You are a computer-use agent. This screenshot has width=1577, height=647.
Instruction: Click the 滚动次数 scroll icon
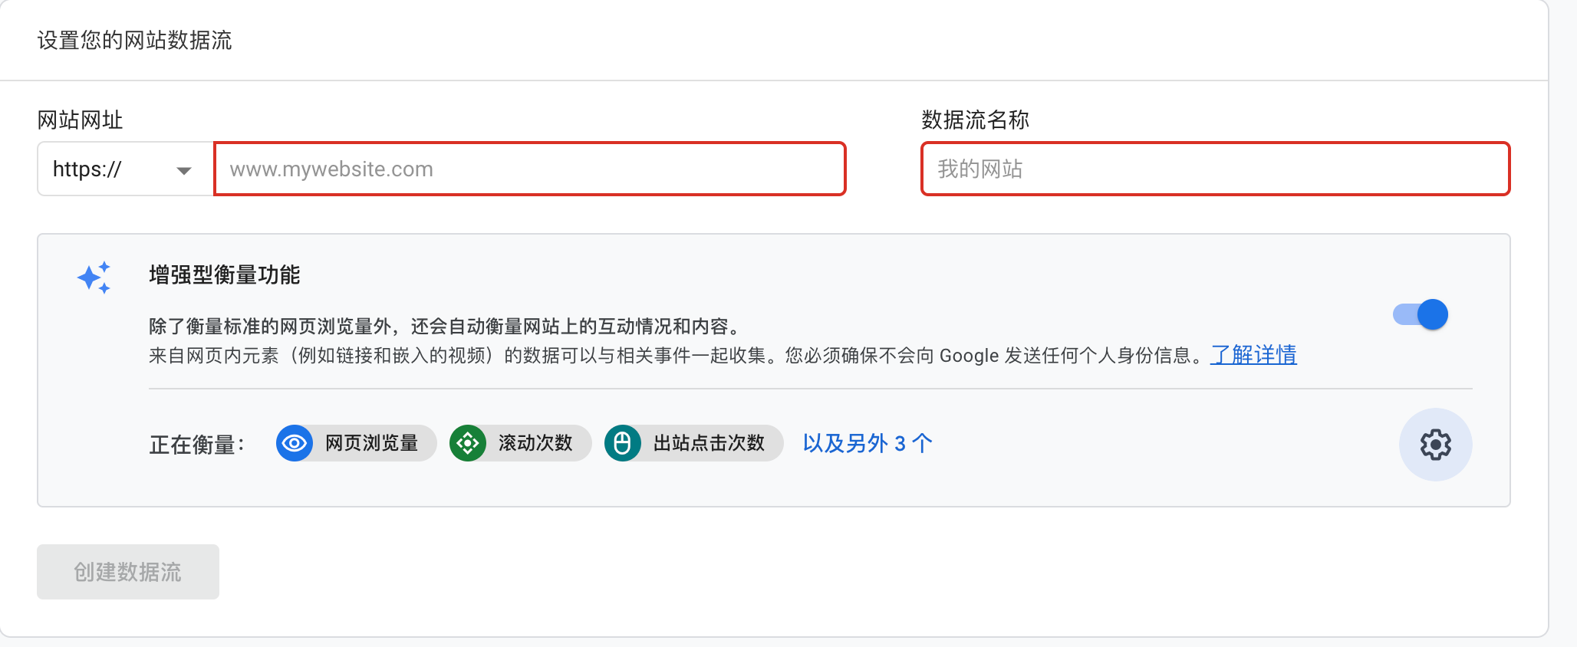[468, 443]
